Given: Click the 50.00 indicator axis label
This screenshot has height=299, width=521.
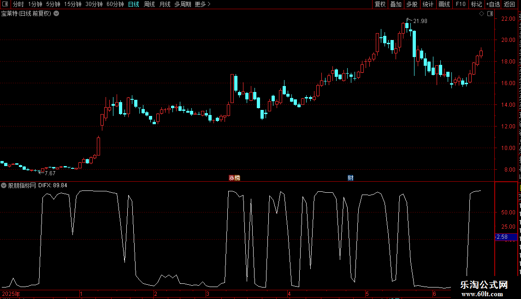Looking at the screenshot, I should click(x=508, y=213).
